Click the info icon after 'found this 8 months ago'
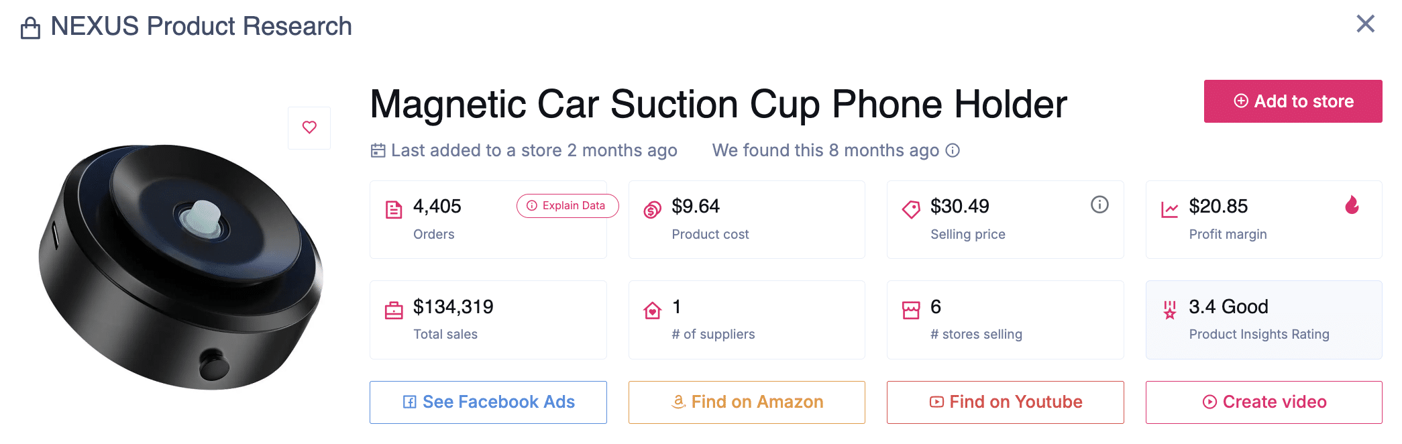 click(x=953, y=150)
